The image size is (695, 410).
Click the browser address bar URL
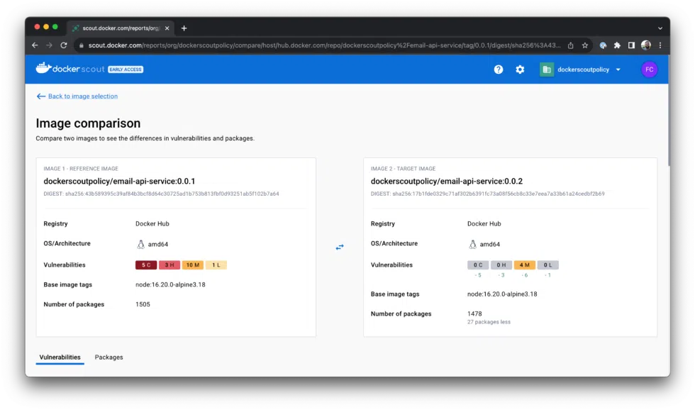click(325, 45)
